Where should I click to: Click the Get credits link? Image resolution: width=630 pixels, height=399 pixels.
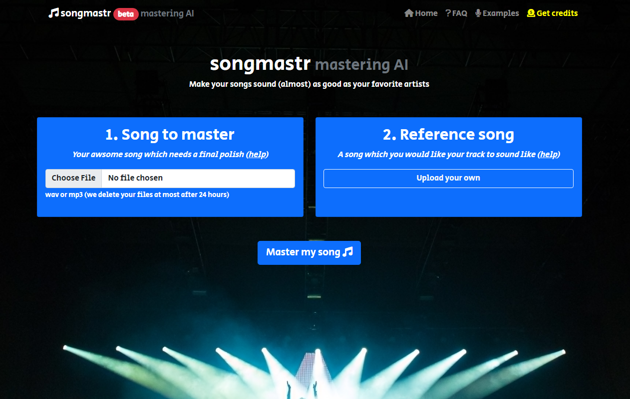(557, 13)
